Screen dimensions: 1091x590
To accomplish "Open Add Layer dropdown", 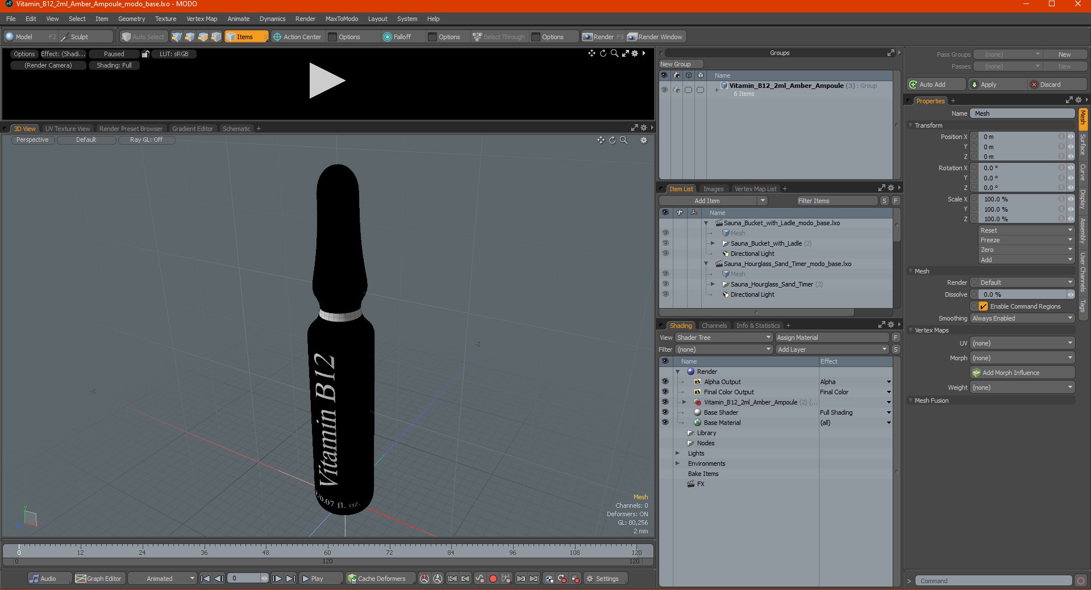I will pos(832,349).
